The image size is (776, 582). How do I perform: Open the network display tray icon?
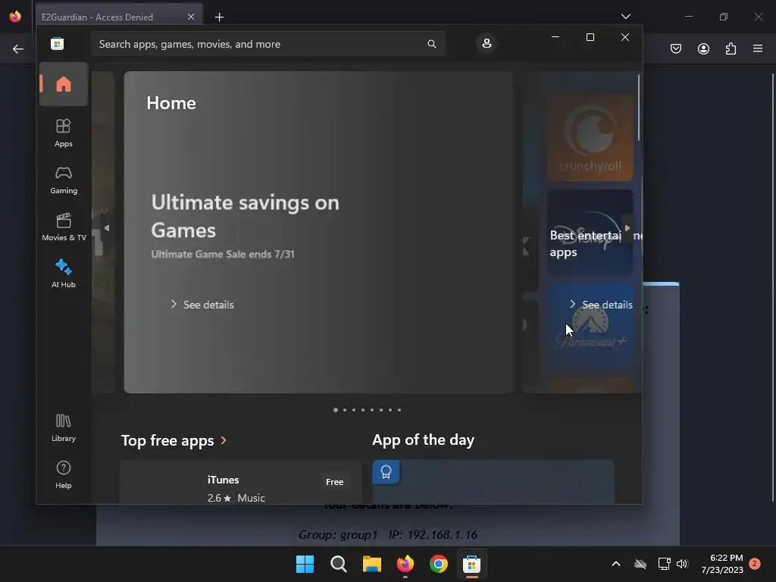click(x=664, y=564)
